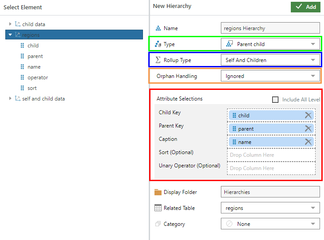The image size is (324, 240).
Task: Remove the child column from Child Key
Action: (x=308, y=116)
